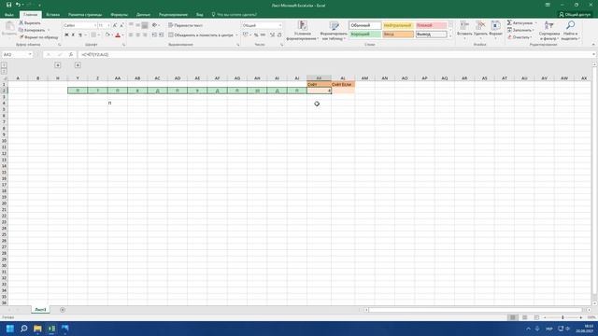The width and height of the screenshot is (598, 336).
Task: Click the Name Box showing AK2
Action: [18, 54]
